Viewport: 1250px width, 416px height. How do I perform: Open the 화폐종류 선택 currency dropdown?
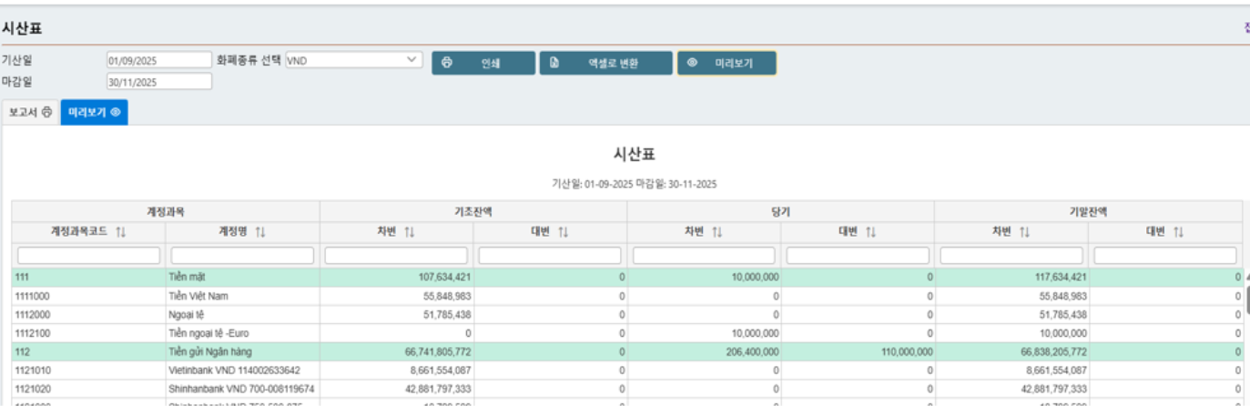[353, 60]
